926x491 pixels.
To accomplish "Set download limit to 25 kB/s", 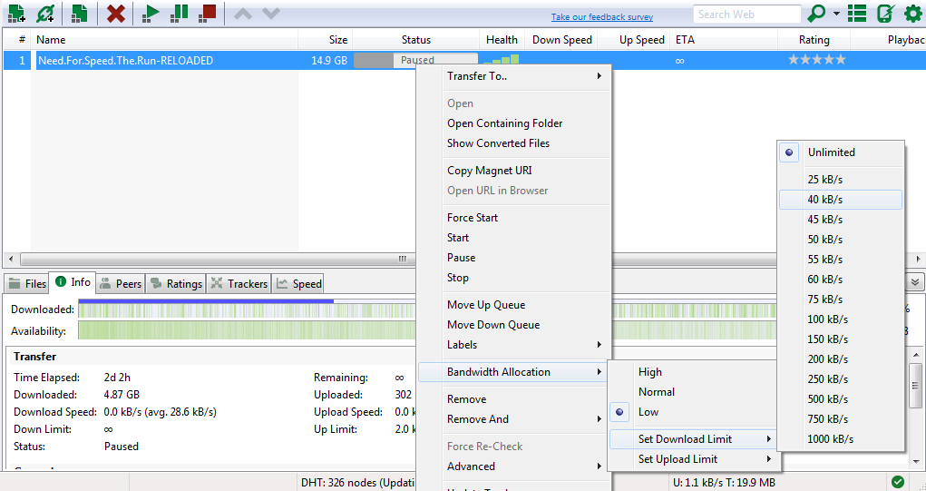I will tap(841, 180).
